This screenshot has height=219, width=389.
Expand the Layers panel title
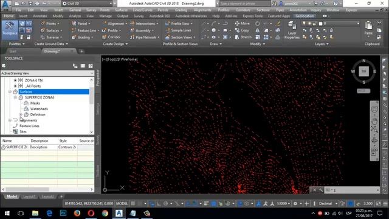(x=322, y=44)
